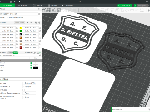
Task: Select the Text shape tool icon
Action: click(x=122, y=10)
